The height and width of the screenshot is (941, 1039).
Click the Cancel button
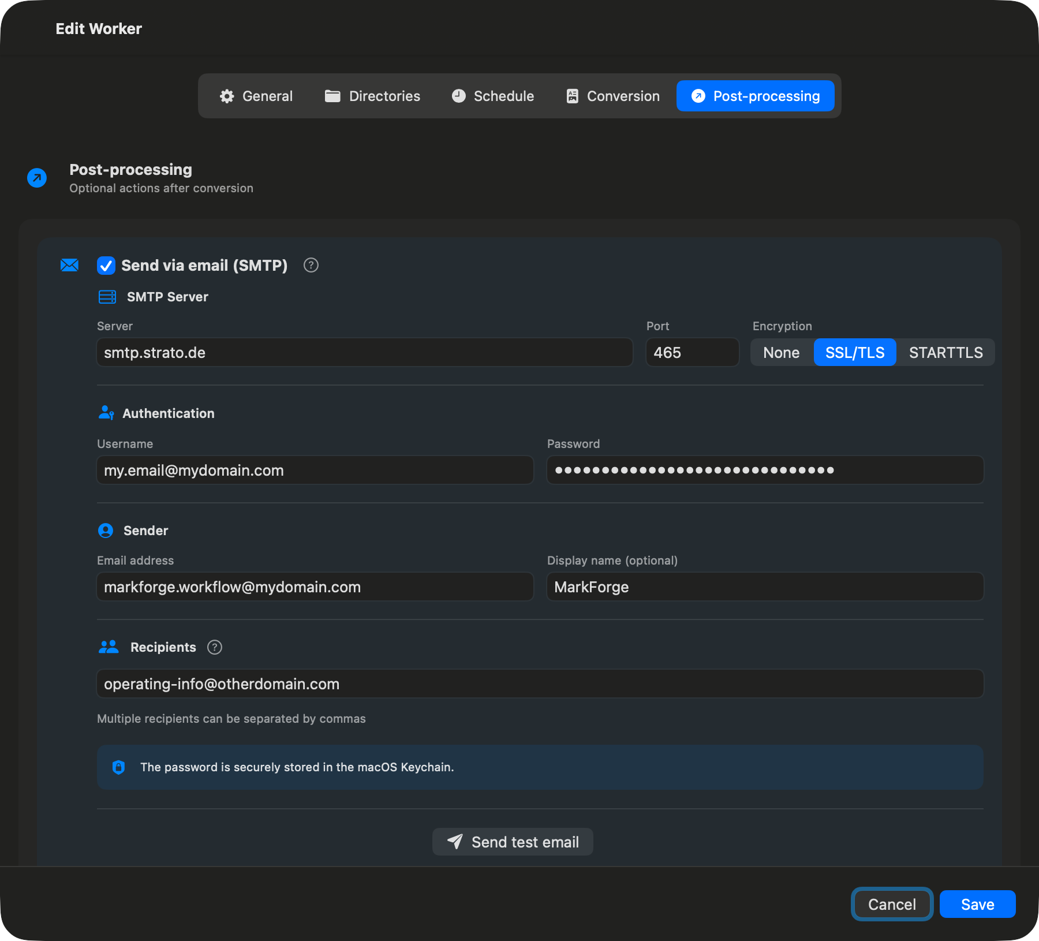(x=892, y=904)
